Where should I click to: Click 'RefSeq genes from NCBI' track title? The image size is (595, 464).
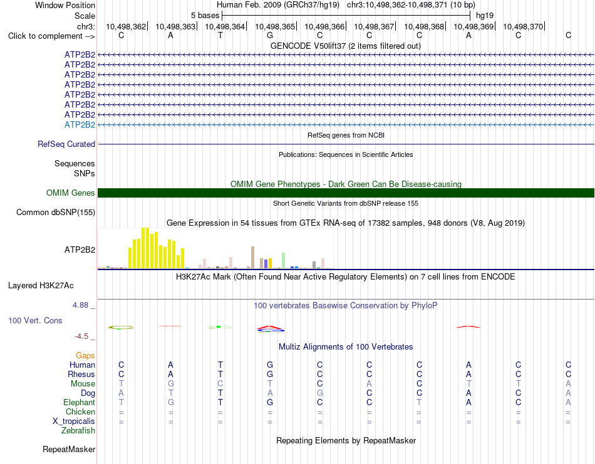coord(346,135)
